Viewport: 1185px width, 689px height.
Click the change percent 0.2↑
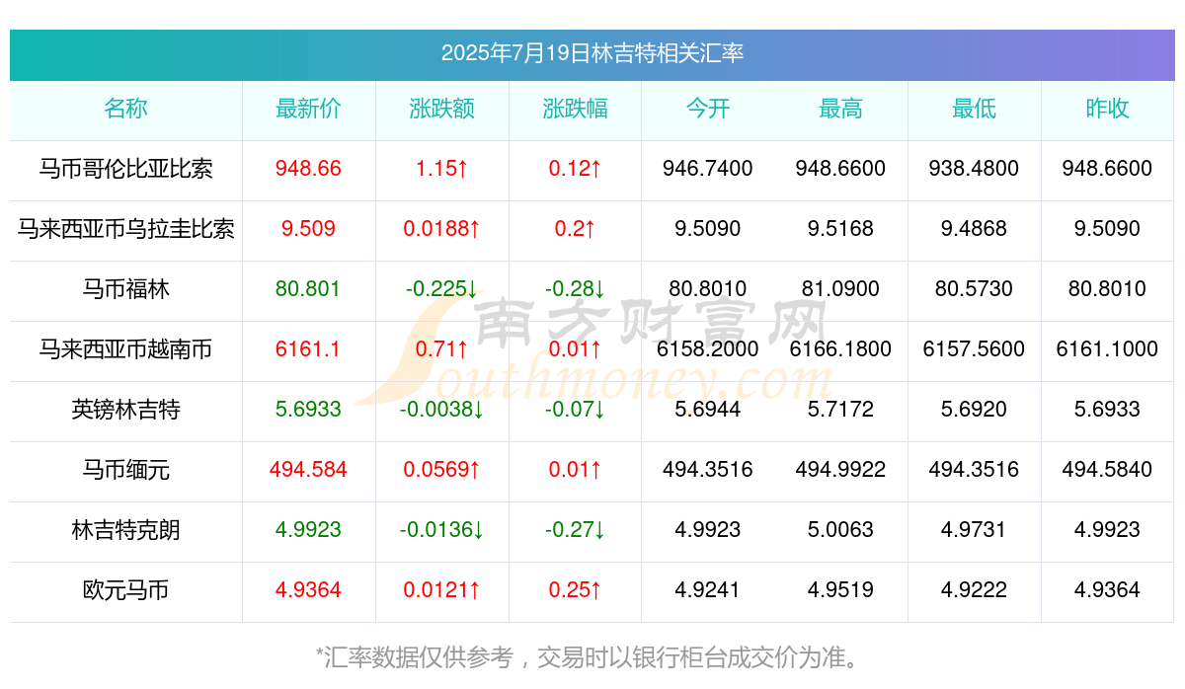575,229
